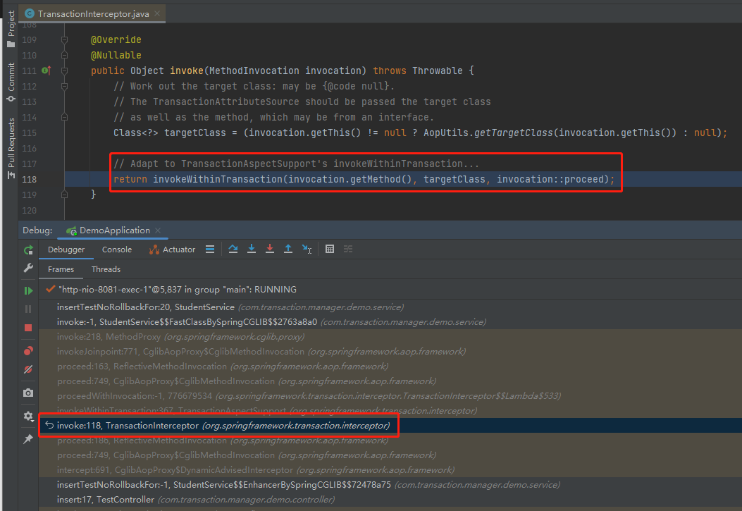Select frame invoke:218, MethodProxy
This screenshot has width=742, height=511.
(x=390, y=337)
